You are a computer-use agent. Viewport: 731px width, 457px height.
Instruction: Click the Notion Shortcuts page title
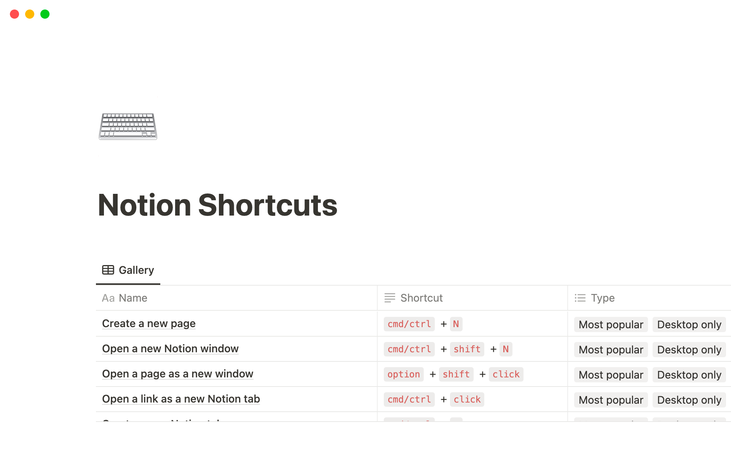(217, 205)
